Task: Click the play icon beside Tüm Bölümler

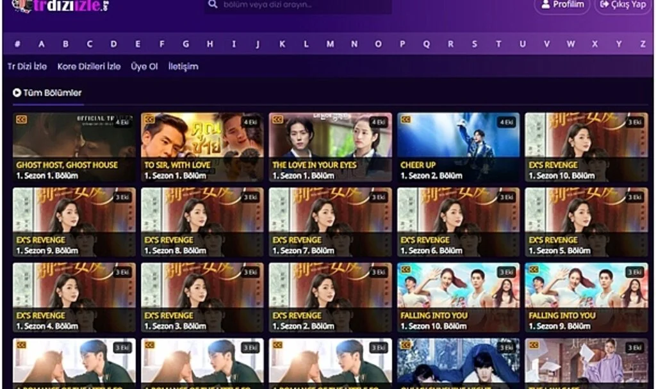Action: point(17,92)
